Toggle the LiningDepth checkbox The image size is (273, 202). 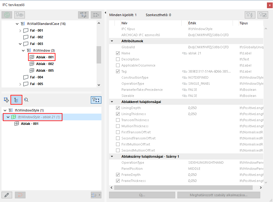118,108
